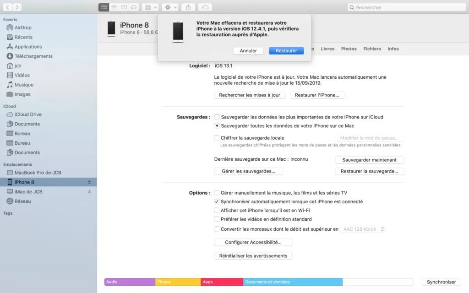Image resolution: width=469 pixels, height=293 pixels.
Task: Switch to gallery view in toolbar
Action: point(133,7)
